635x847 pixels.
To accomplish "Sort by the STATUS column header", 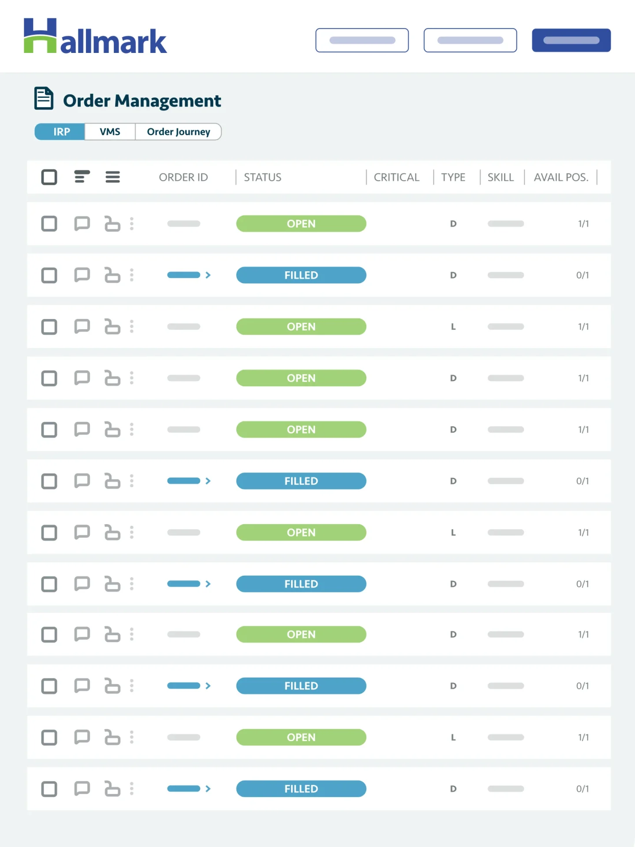I will coord(263,177).
